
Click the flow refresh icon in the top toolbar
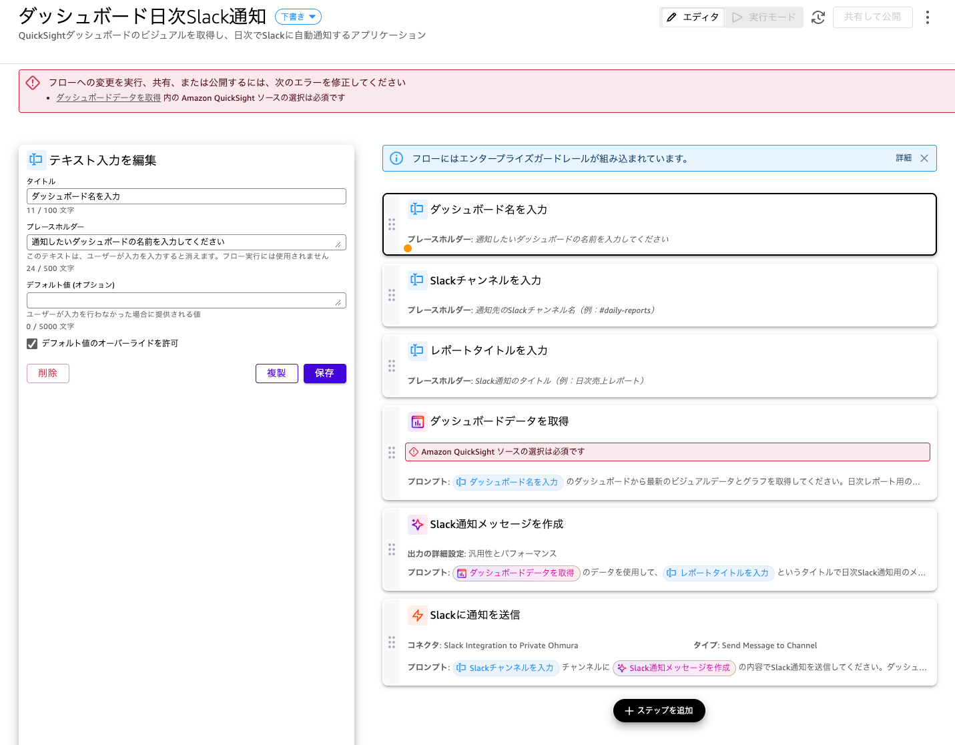tap(818, 17)
